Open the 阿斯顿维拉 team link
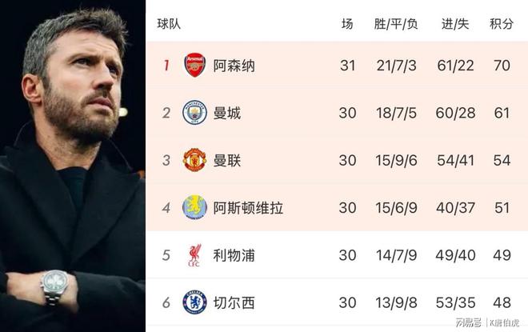 click(x=248, y=208)
